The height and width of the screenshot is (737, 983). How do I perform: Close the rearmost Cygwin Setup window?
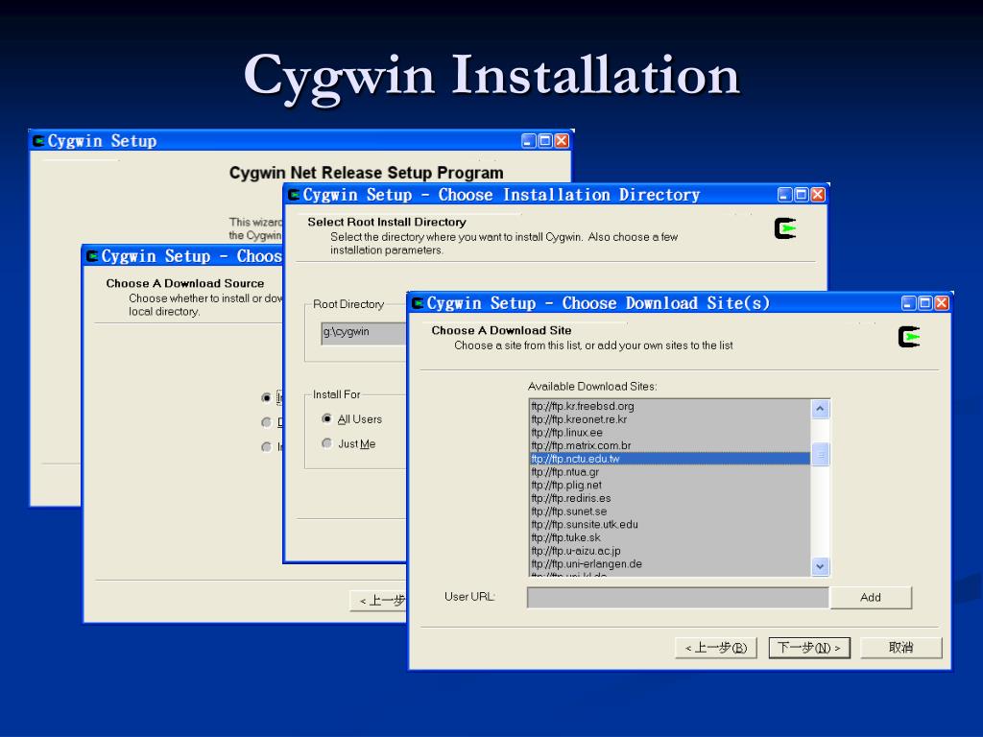[x=562, y=141]
